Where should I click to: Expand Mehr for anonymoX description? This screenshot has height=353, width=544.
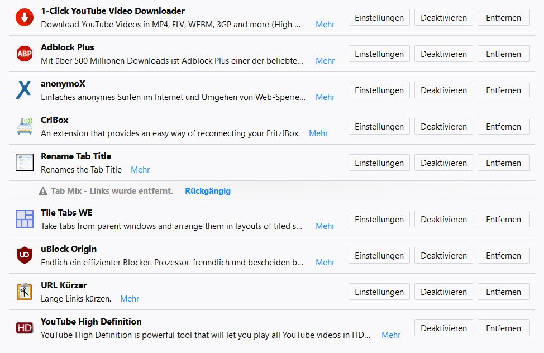[x=325, y=97]
